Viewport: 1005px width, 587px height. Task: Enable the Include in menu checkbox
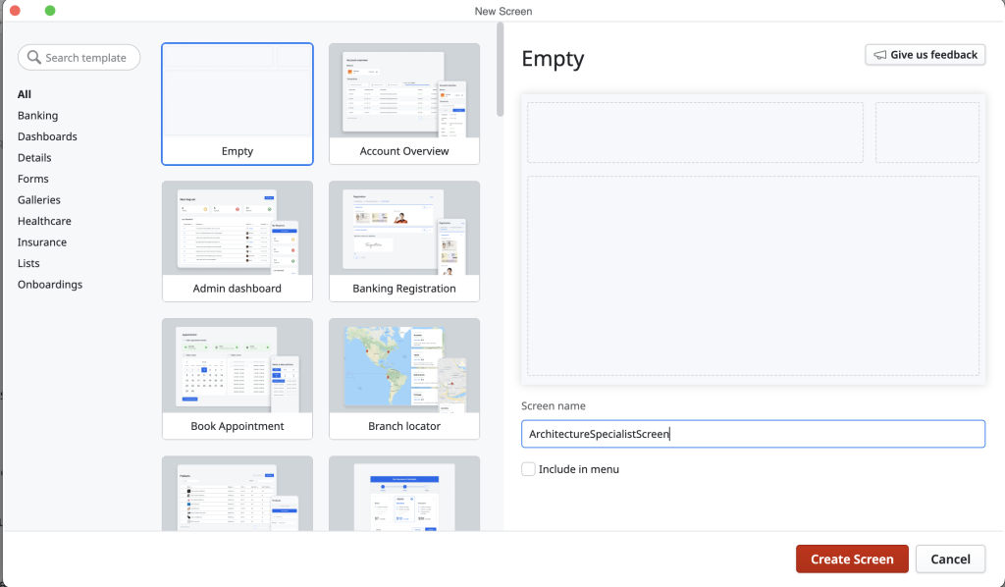[x=529, y=469]
